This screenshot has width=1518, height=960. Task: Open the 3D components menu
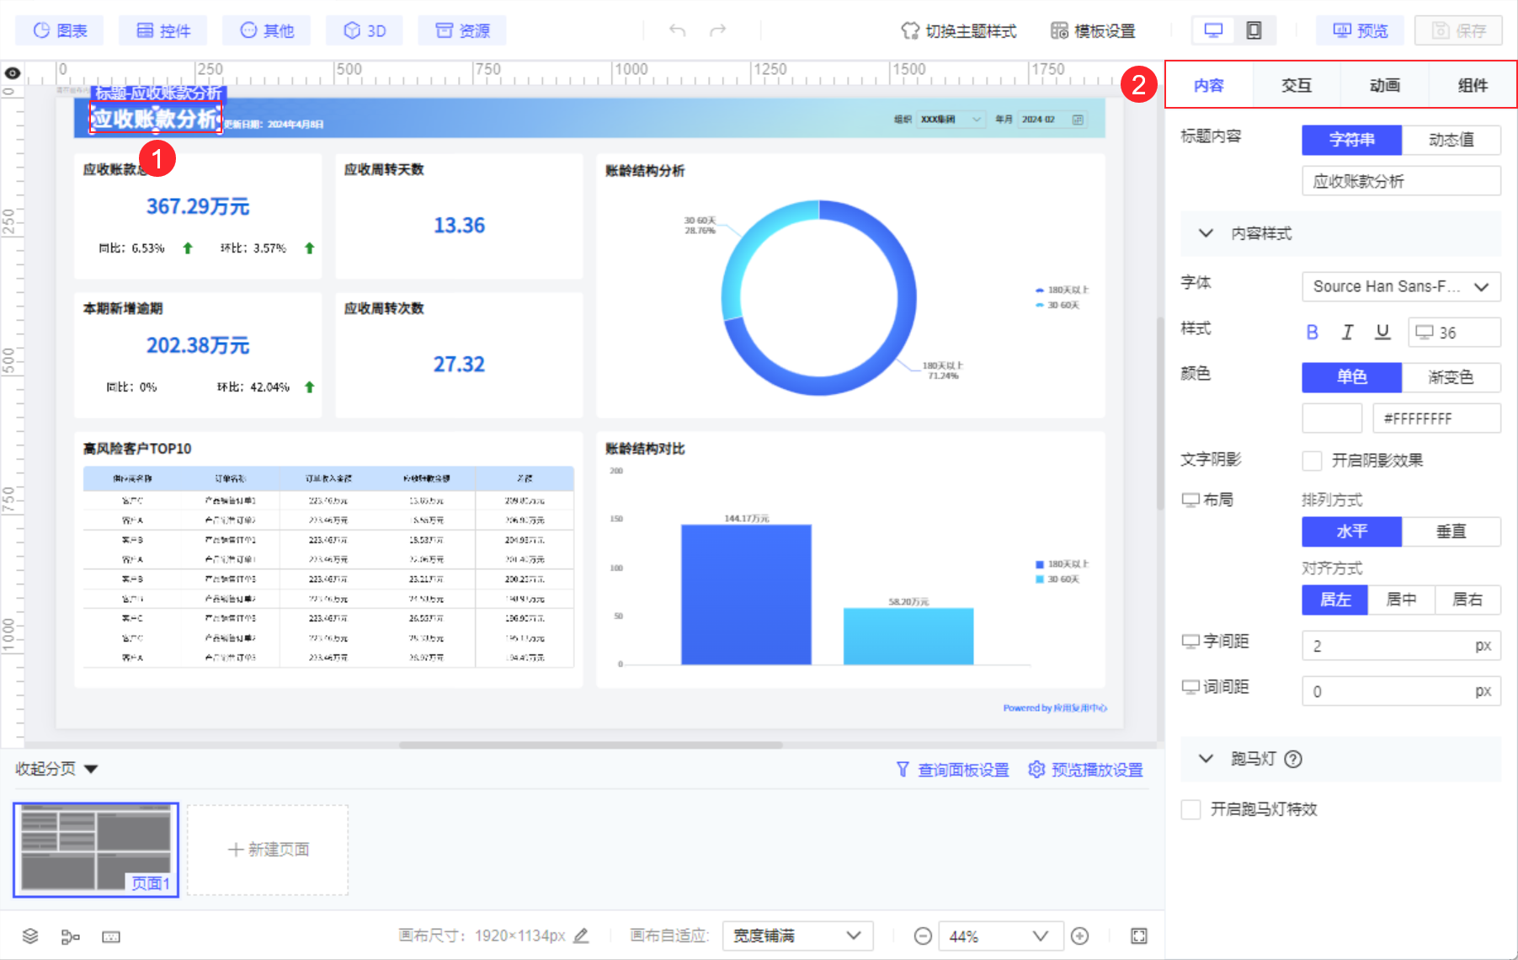tap(365, 31)
